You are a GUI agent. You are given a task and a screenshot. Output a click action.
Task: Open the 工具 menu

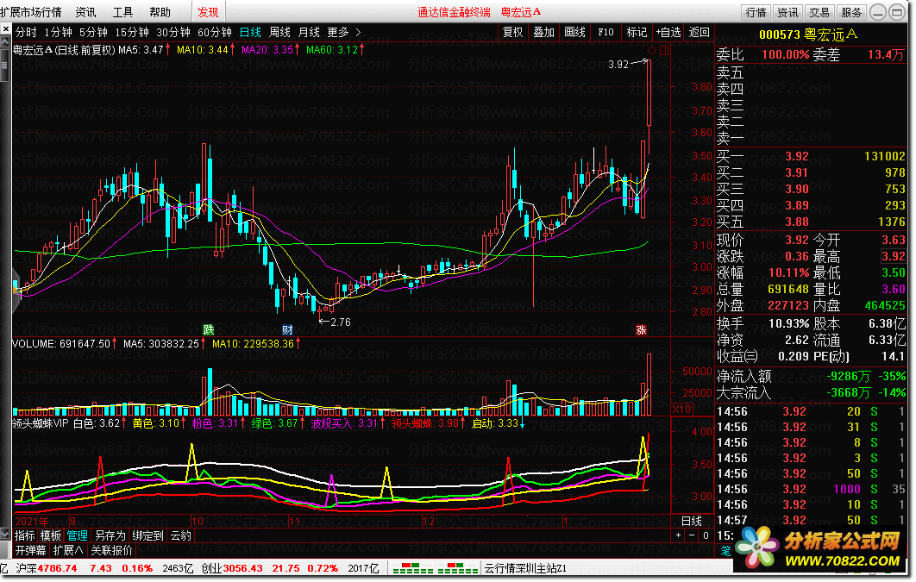[x=122, y=12]
